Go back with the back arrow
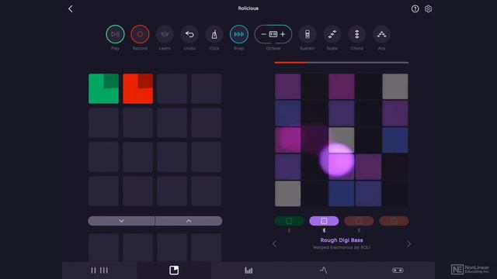 [71, 9]
